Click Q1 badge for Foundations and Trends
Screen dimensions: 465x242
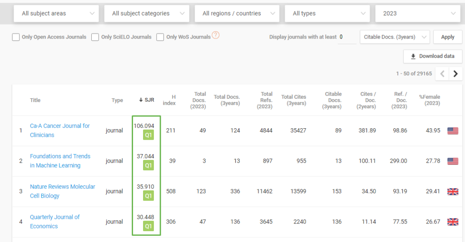[x=148, y=165]
